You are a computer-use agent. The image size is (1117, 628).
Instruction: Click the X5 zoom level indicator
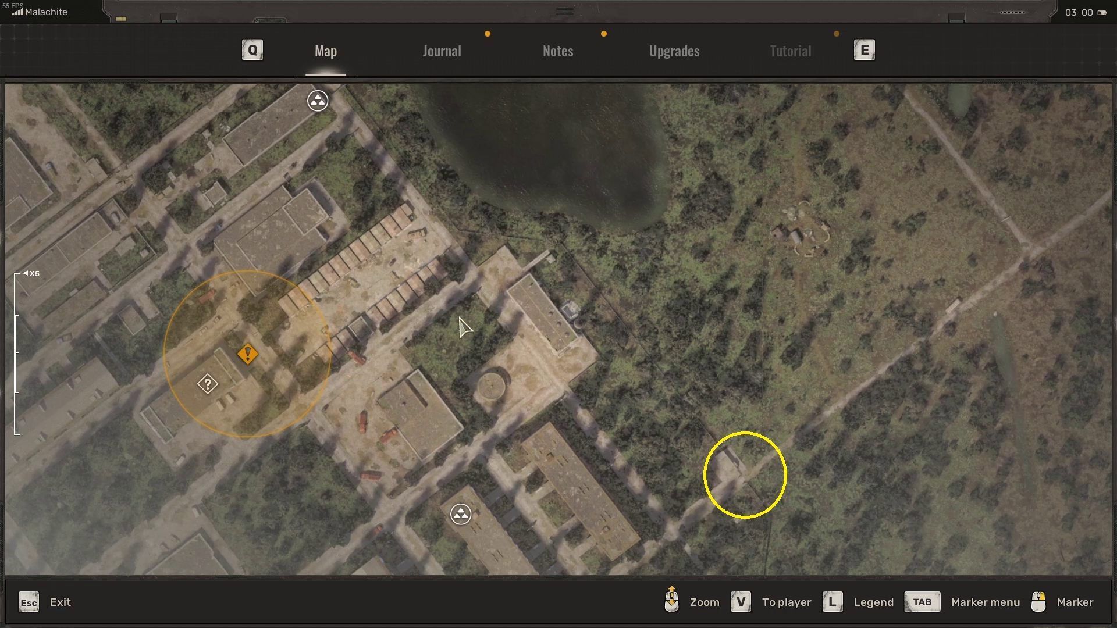pos(32,273)
